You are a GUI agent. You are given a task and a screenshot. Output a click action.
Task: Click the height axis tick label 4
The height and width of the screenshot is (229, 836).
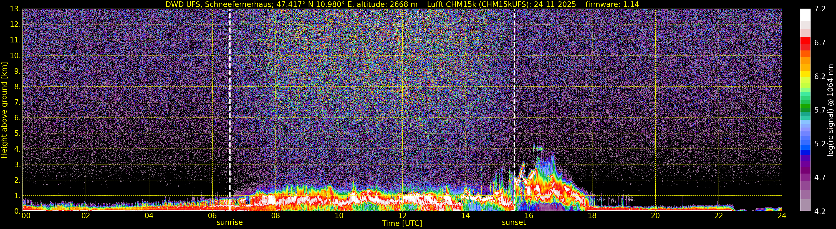(x=17, y=149)
